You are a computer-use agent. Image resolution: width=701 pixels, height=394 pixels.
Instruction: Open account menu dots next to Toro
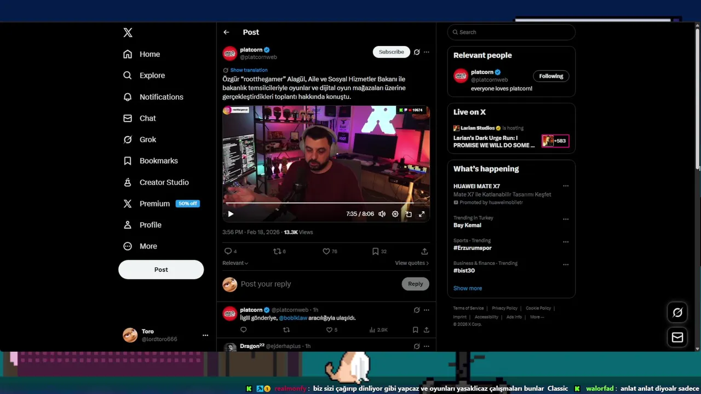tap(205, 335)
